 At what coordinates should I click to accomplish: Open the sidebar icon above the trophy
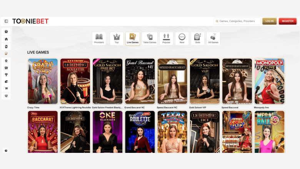click(6, 68)
